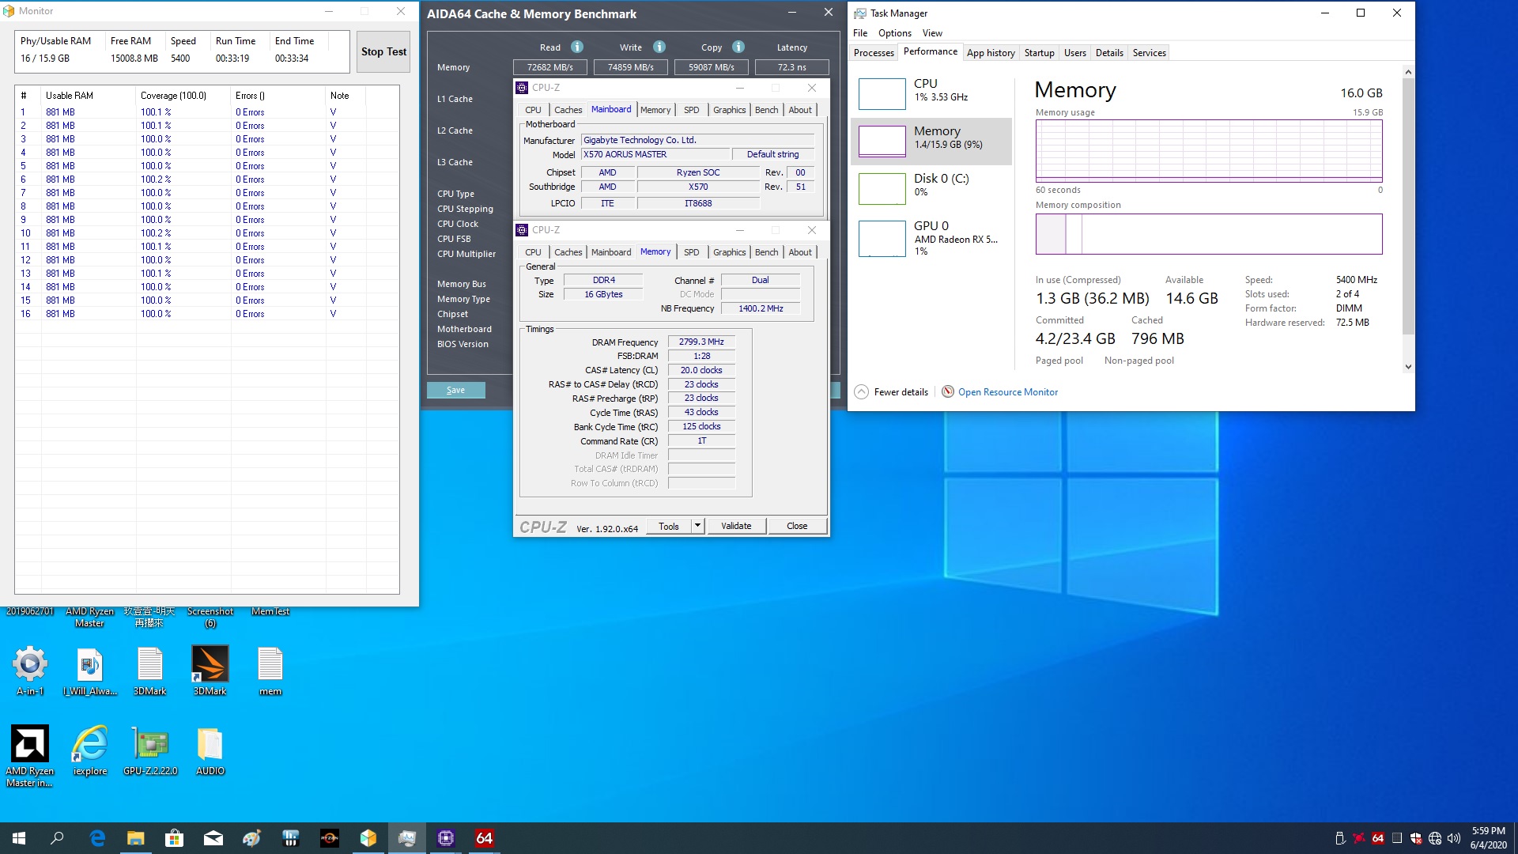
Task: Switch to the Users tab
Action: pyautogui.click(x=1074, y=53)
